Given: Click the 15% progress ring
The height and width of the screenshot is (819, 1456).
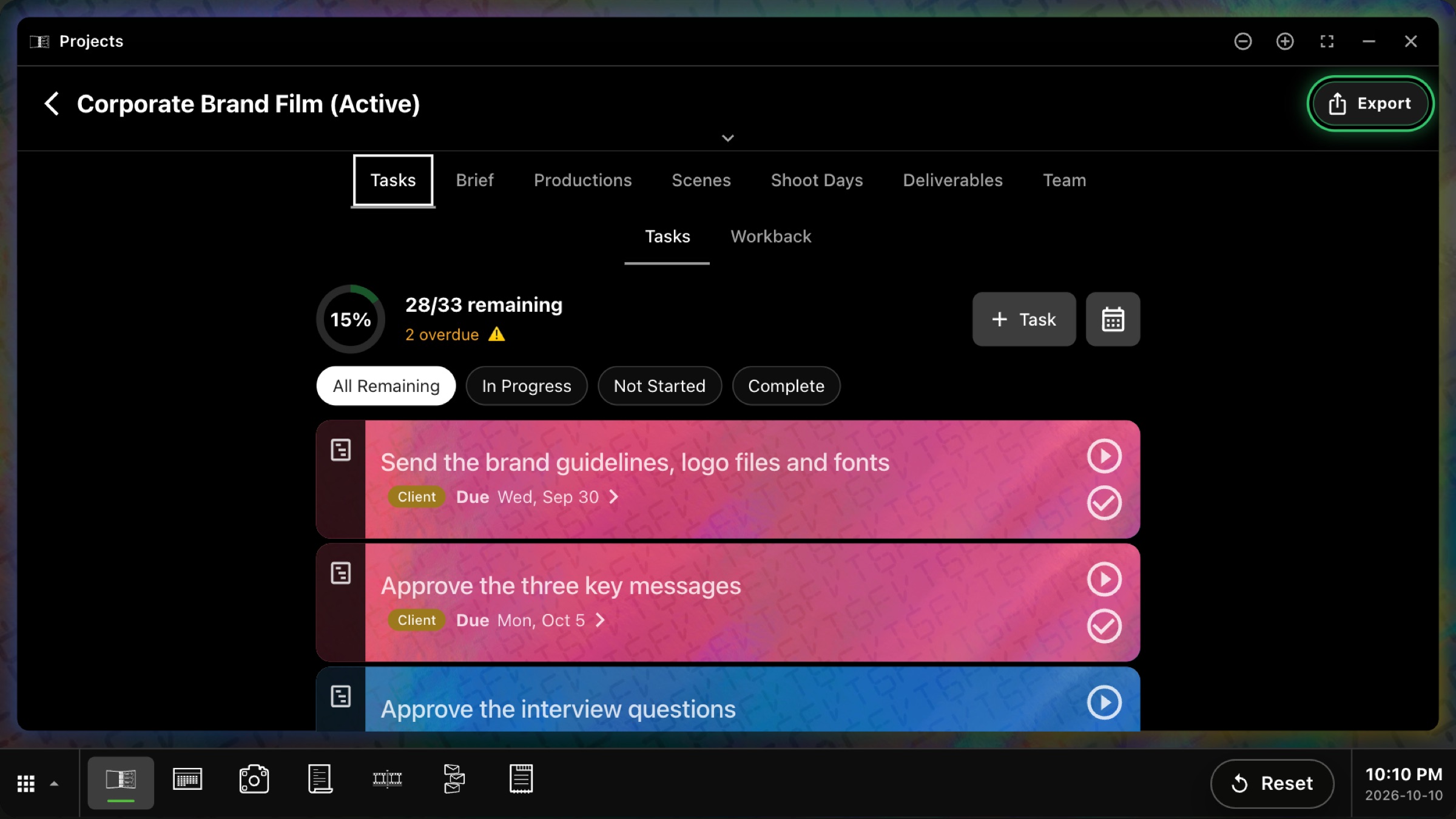Looking at the screenshot, I should coord(351,319).
